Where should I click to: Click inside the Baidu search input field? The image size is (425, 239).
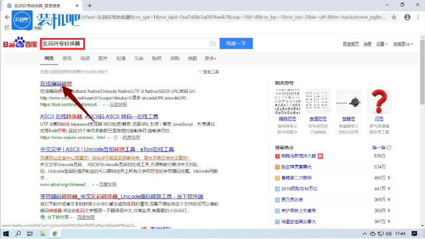point(124,44)
